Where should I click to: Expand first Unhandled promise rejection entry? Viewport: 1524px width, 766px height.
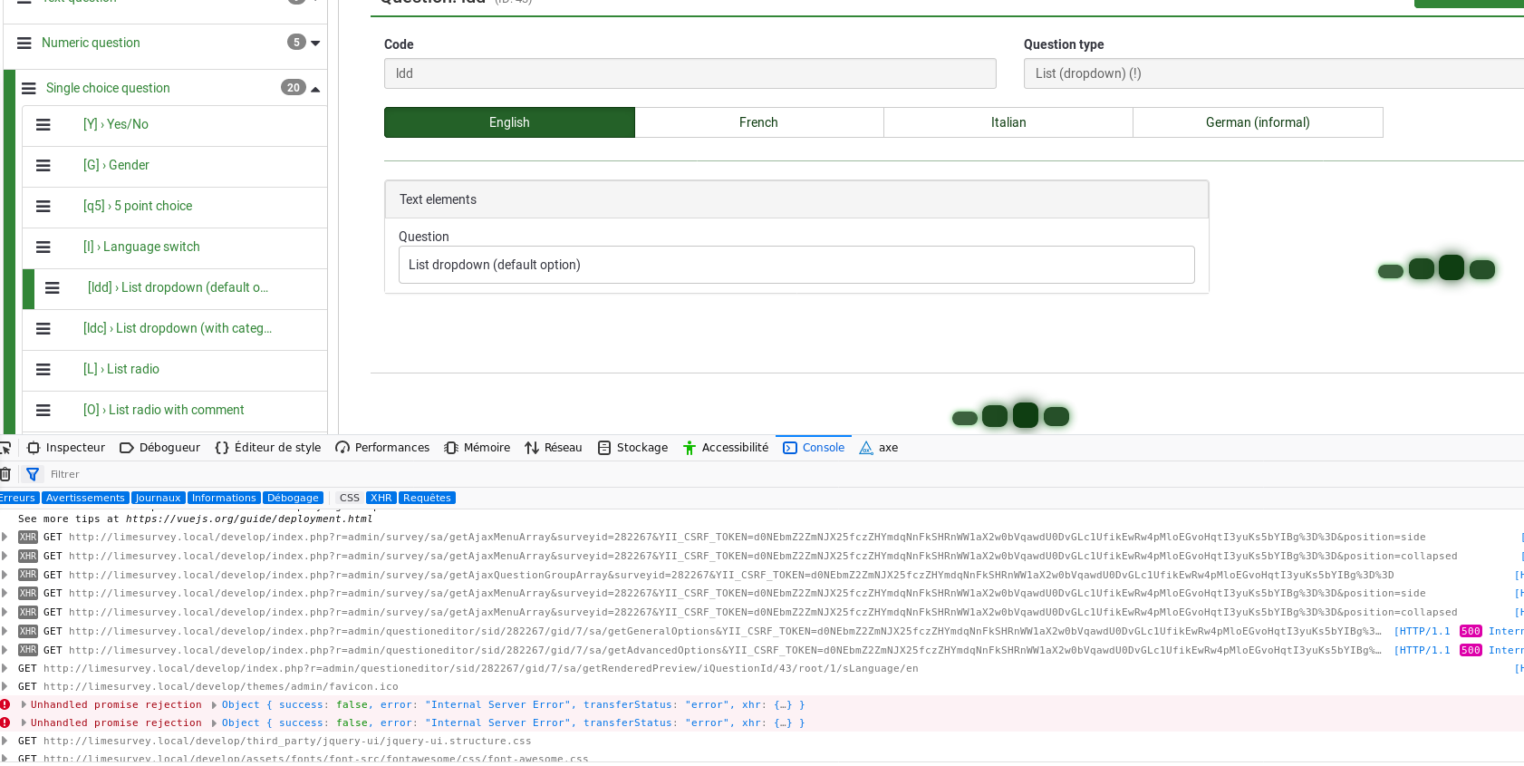click(x=24, y=704)
